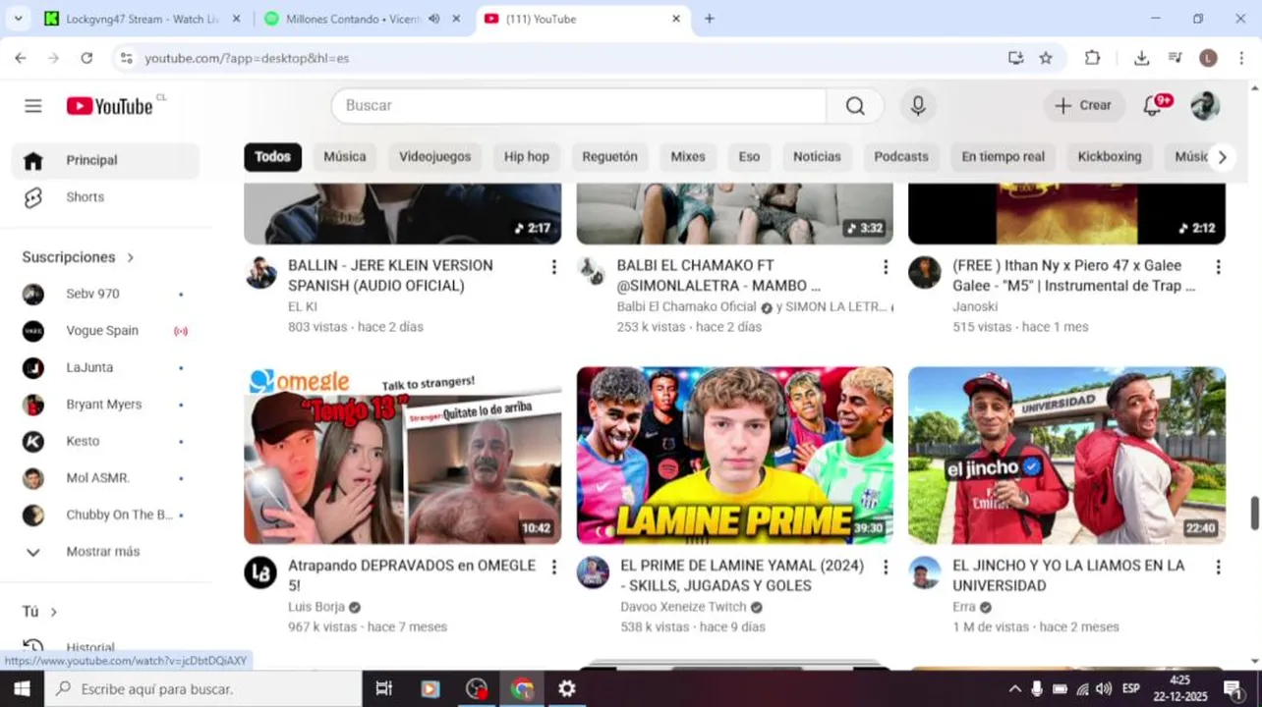Open Kesto subscription channel

(106, 441)
